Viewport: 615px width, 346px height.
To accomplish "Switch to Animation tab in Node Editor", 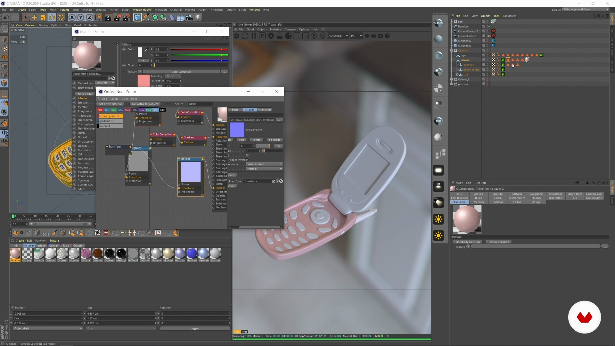I will 264,110.
